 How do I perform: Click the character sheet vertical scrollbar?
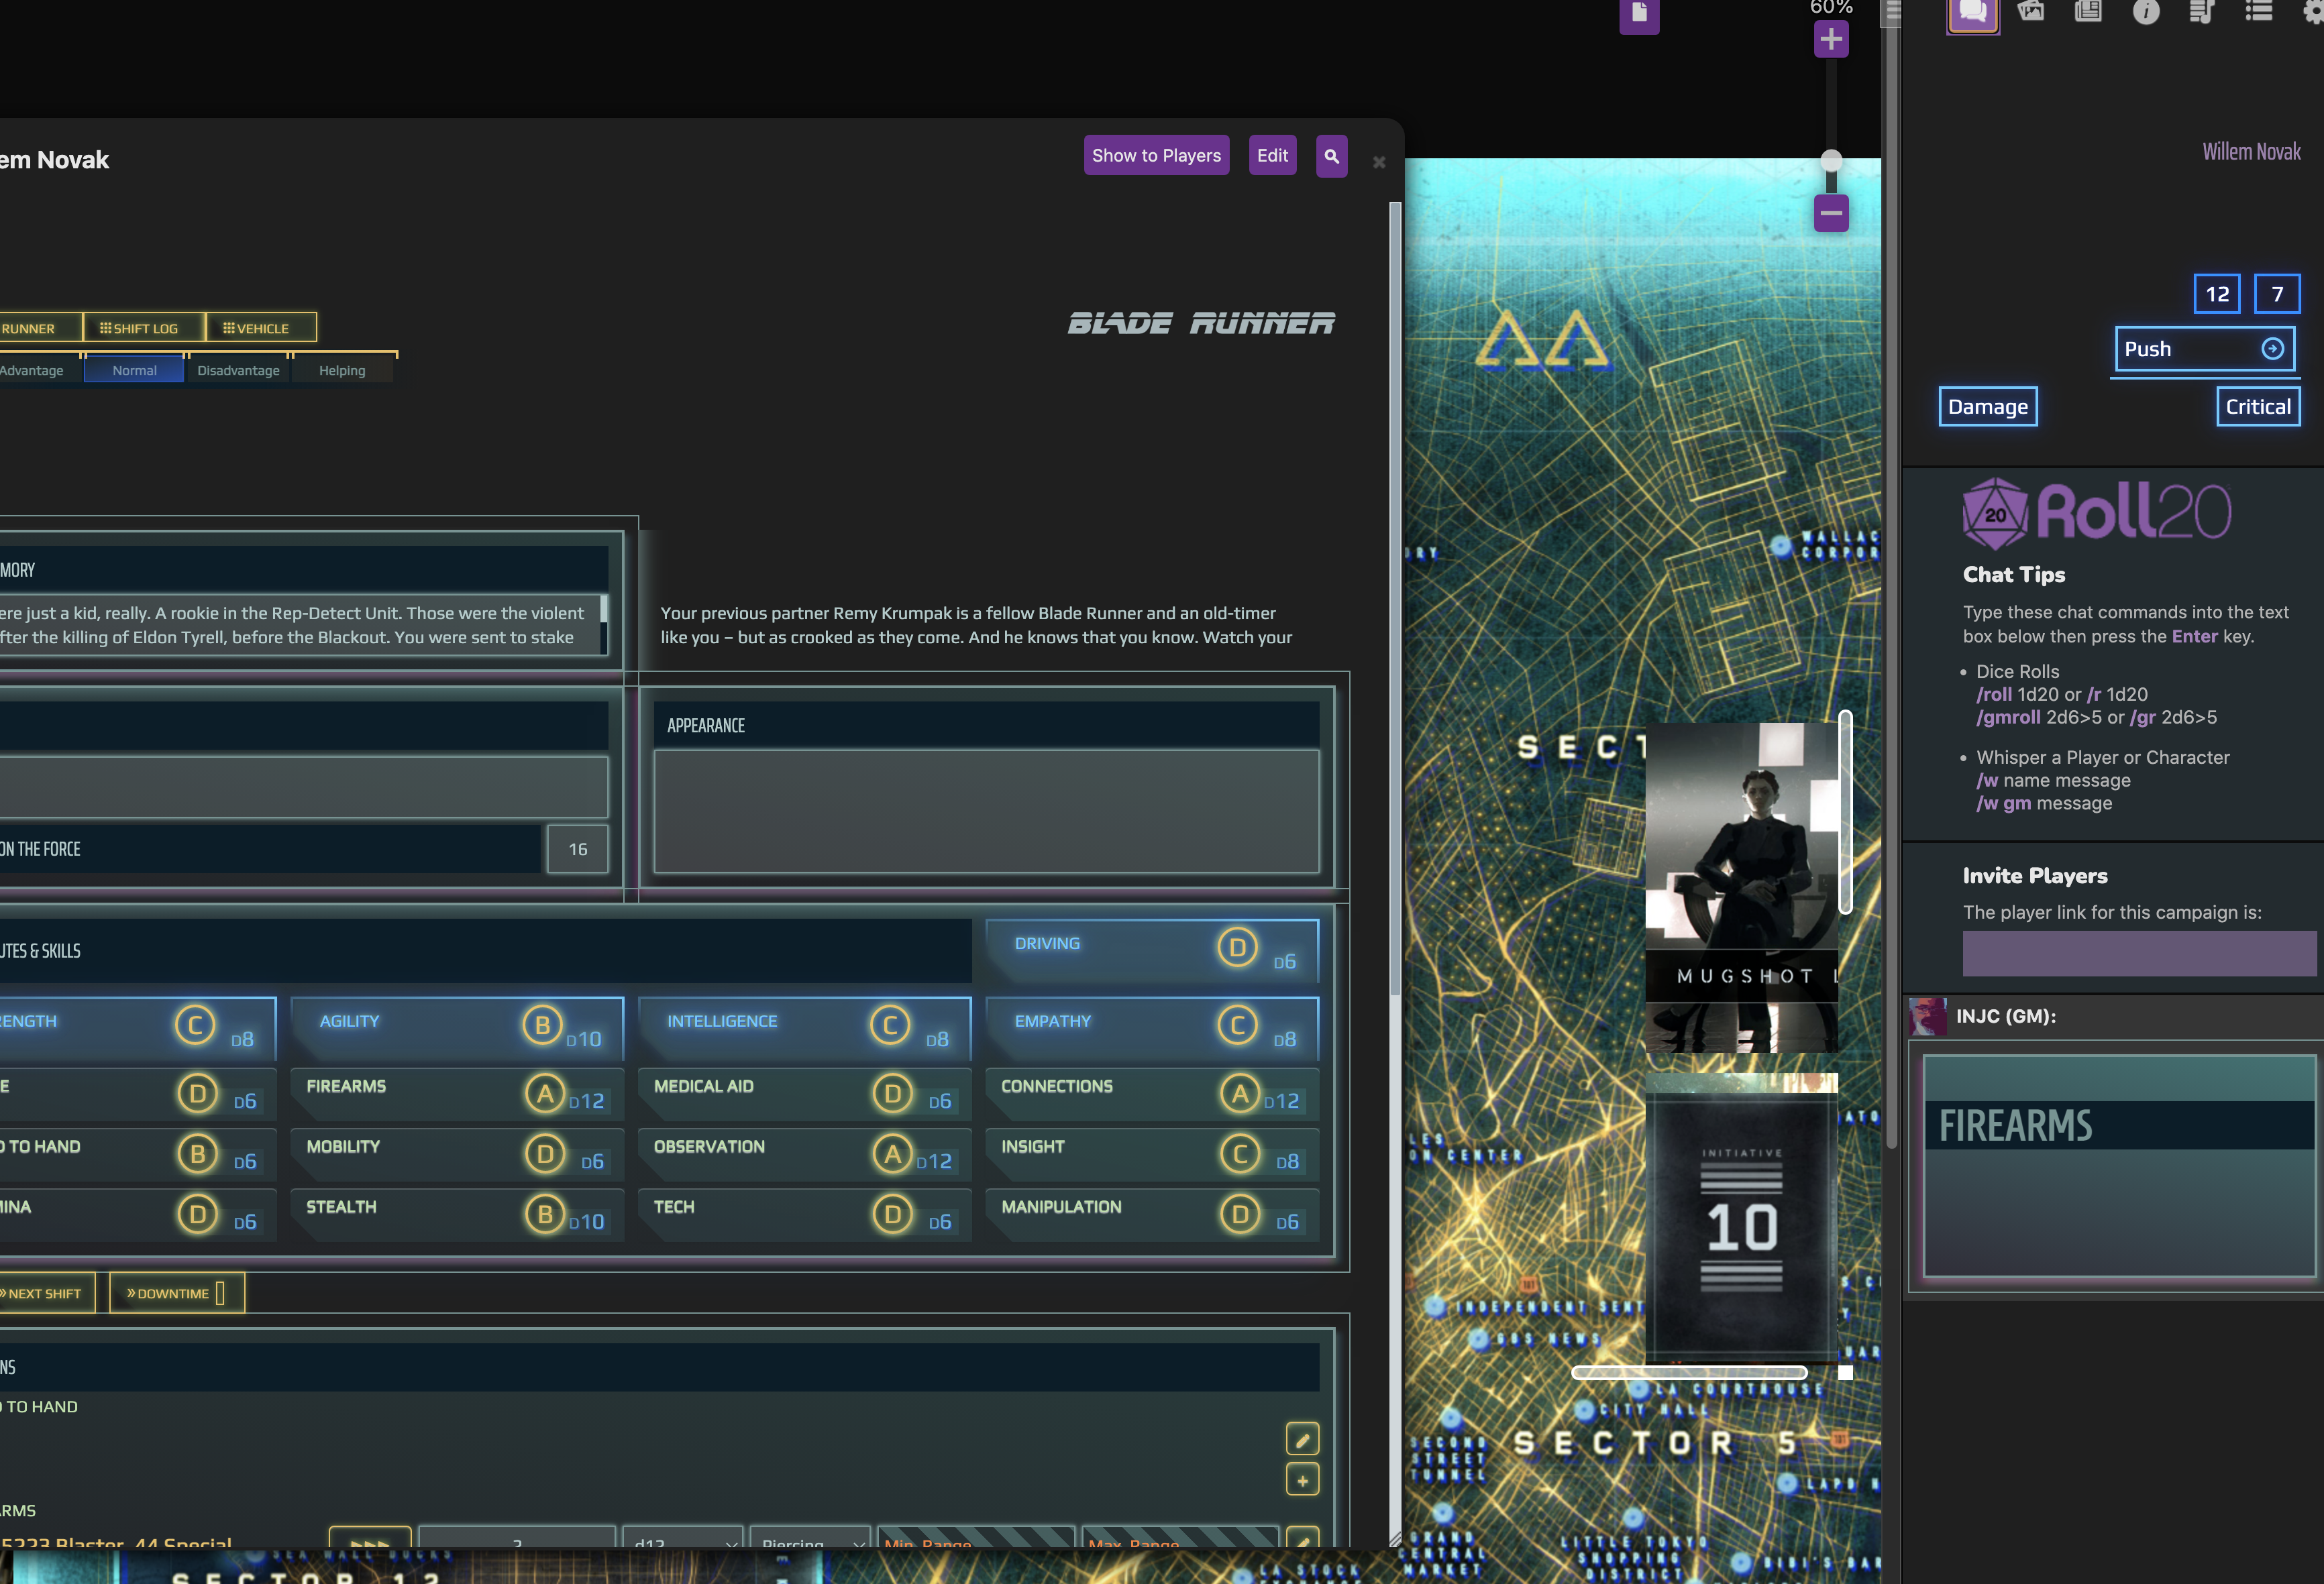pos(1395,600)
